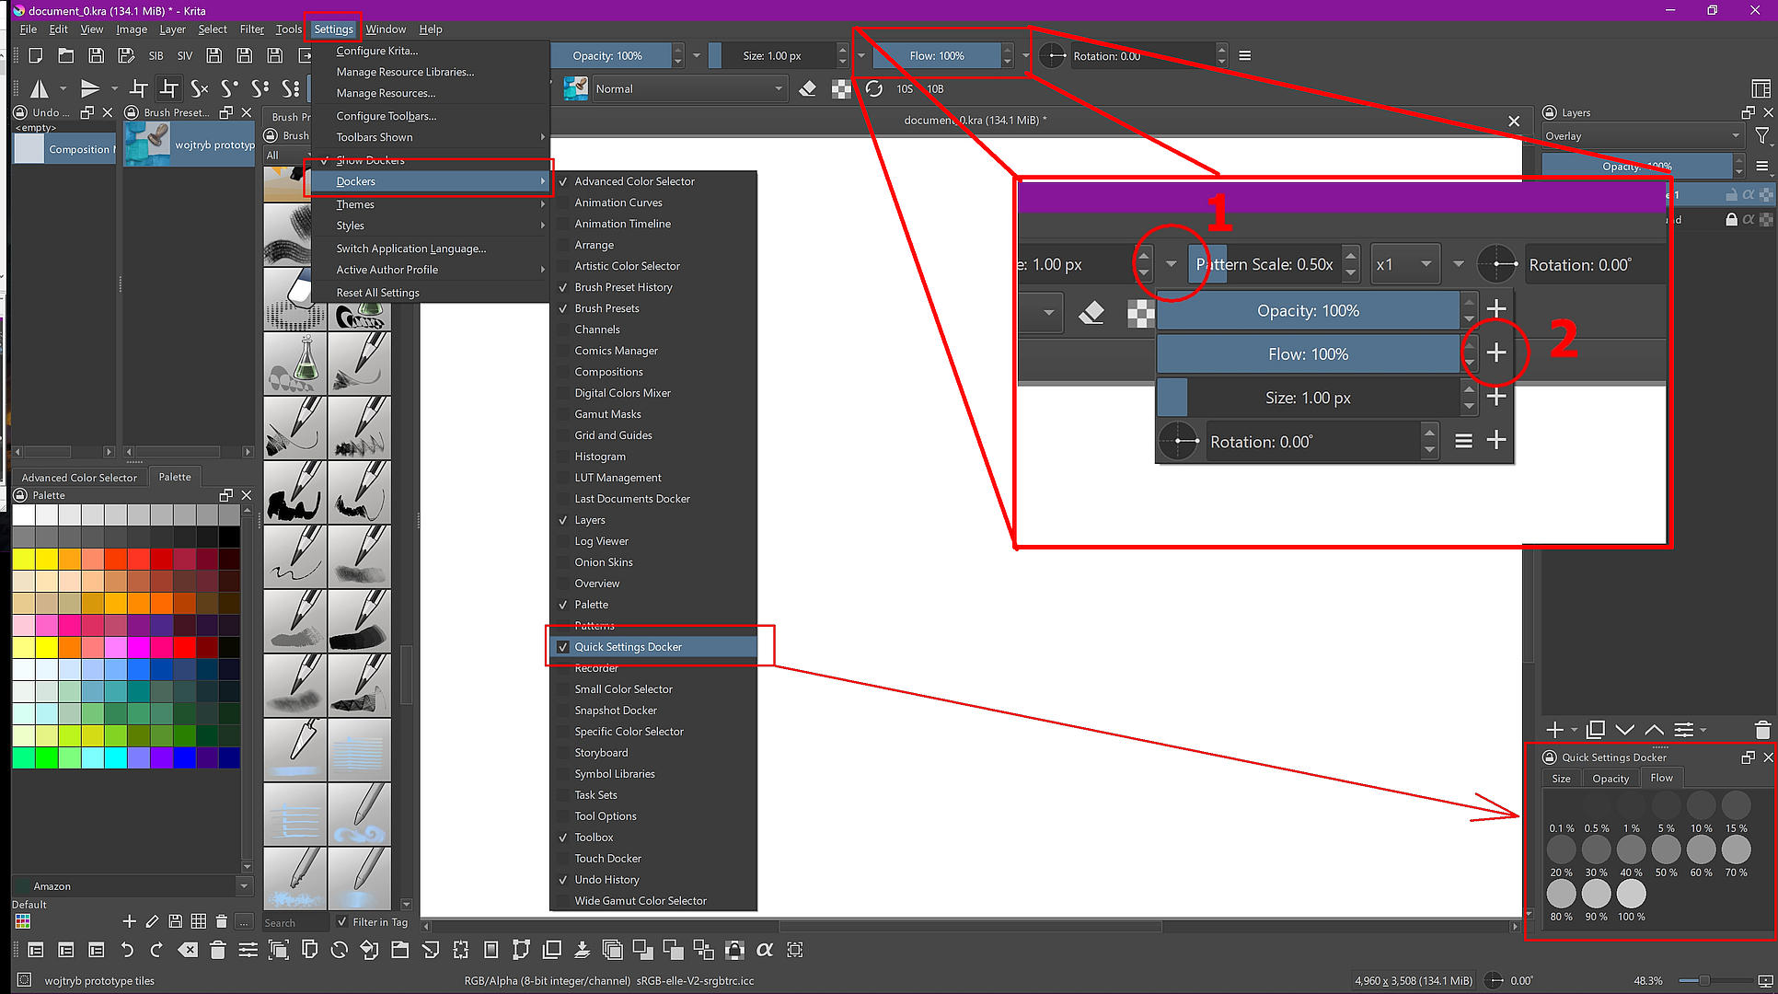Delete layer with the trash icon
The image size is (1778, 994).
pyautogui.click(x=1761, y=730)
